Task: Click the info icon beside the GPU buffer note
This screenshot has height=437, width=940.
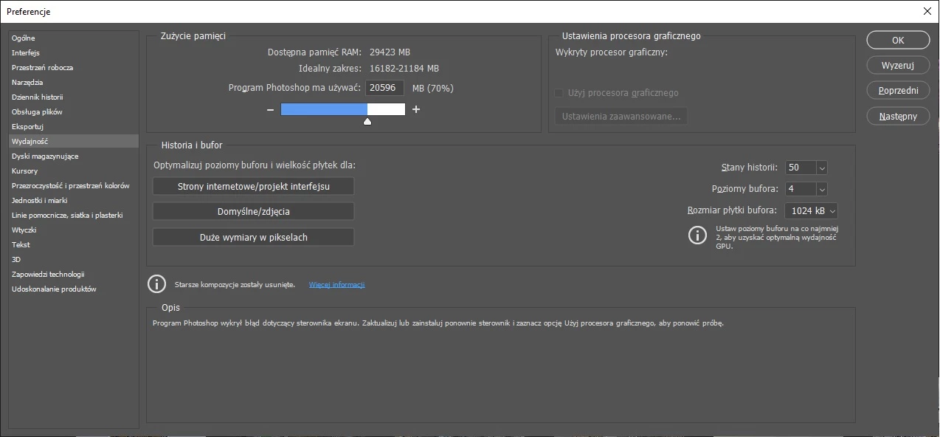Action: 697,235
